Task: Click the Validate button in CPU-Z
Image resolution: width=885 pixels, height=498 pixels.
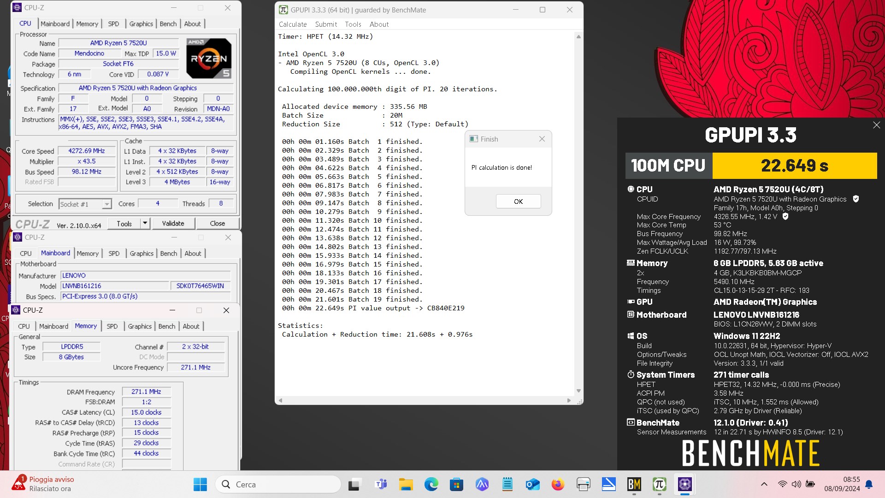Action: tap(173, 224)
